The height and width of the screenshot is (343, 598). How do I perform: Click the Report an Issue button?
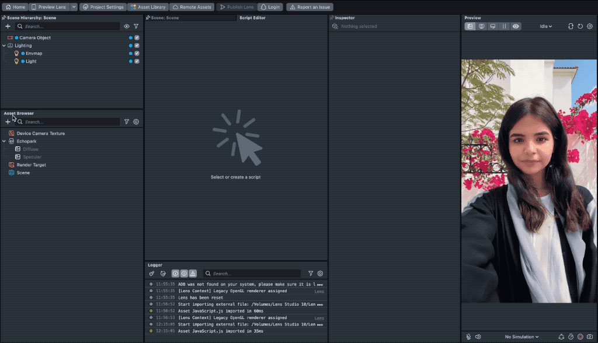click(310, 7)
